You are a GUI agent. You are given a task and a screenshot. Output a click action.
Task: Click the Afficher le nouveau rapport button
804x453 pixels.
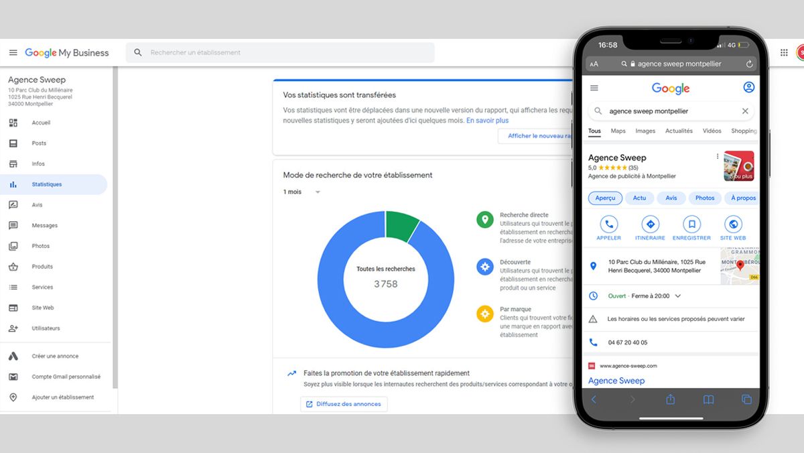pyautogui.click(x=536, y=136)
